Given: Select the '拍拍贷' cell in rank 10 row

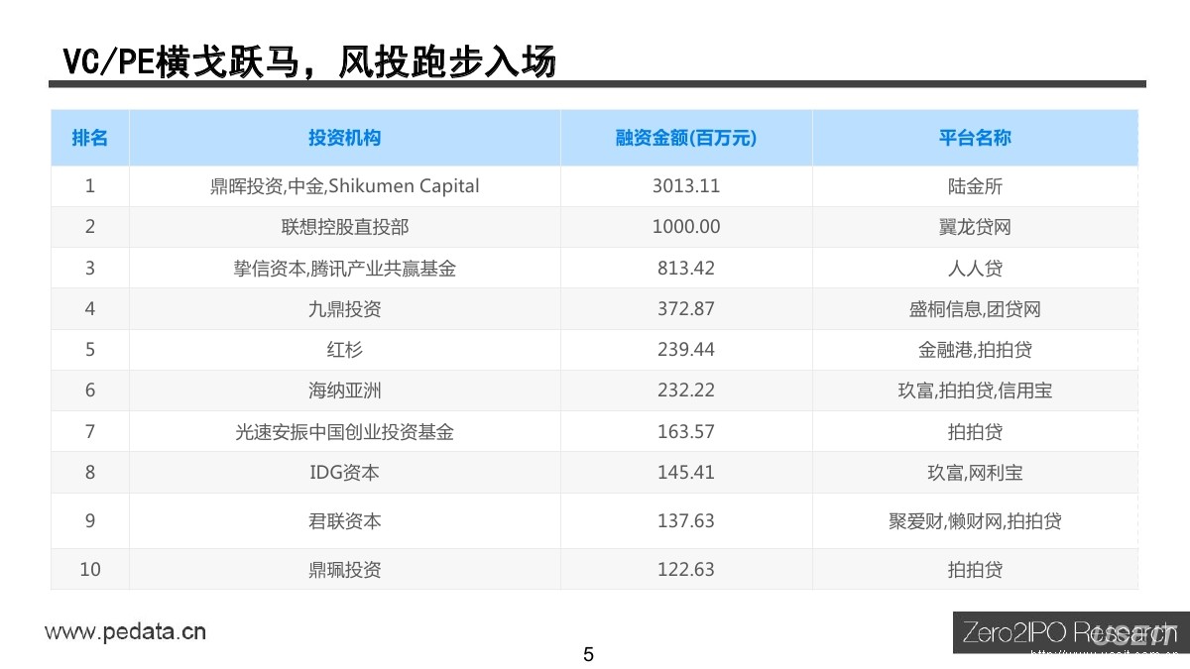Looking at the screenshot, I should coord(975,570).
